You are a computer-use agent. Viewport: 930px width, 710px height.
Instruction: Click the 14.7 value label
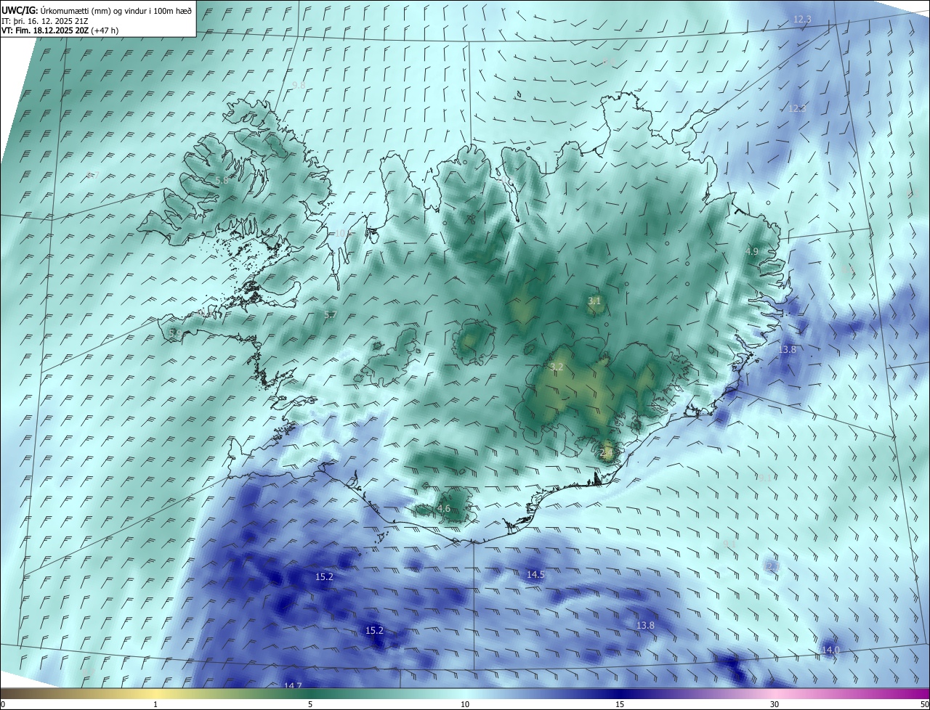point(293,686)
